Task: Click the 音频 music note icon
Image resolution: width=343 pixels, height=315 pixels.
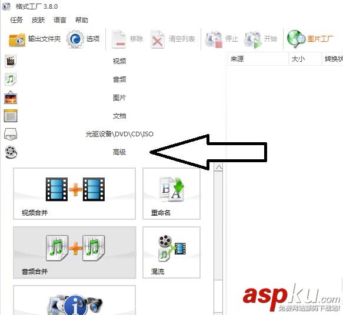Action: click(x=10, y=79)
